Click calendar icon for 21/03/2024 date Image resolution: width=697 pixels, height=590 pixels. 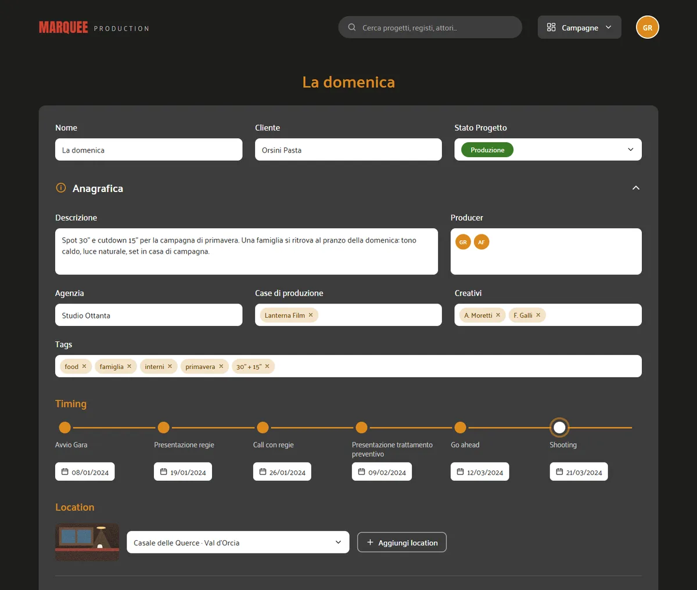tap(559, 472)
